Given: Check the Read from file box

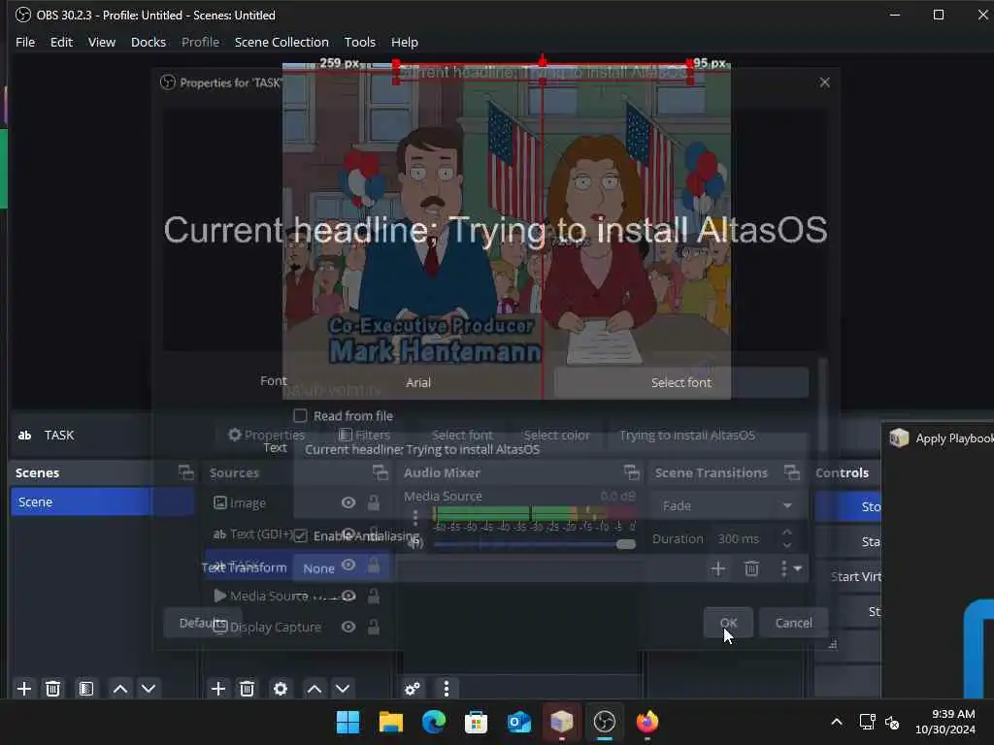Looking at the screenshot, I should (301, 415).
